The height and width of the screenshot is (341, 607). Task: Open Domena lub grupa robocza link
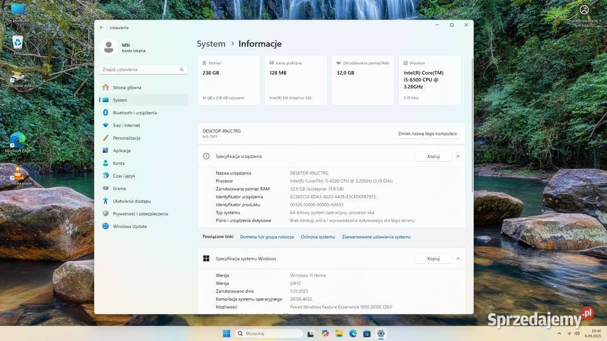pyautogui.click(x=267, y=237)
